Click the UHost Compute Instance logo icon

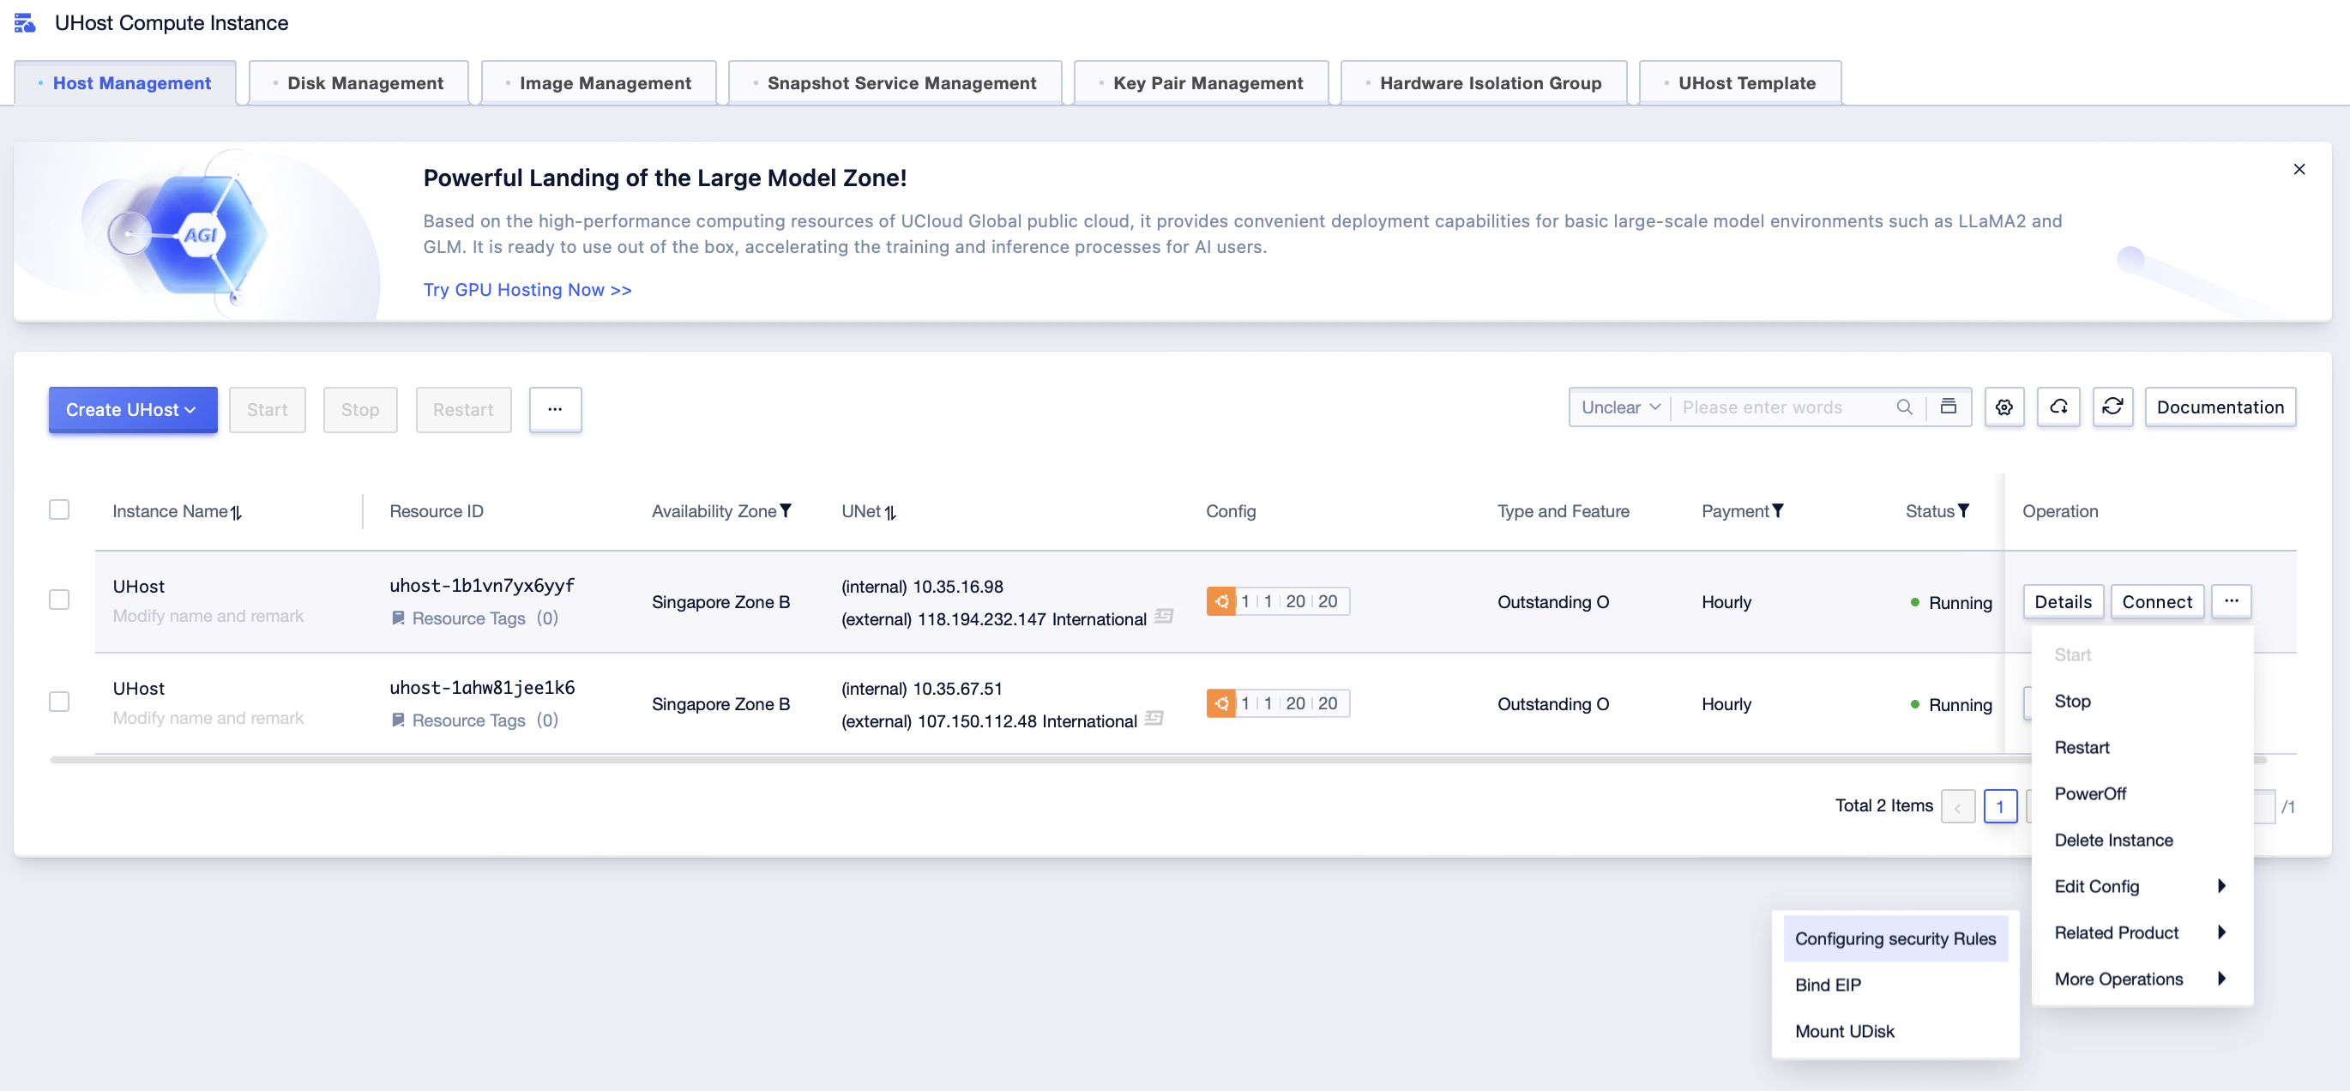[25, 23]
